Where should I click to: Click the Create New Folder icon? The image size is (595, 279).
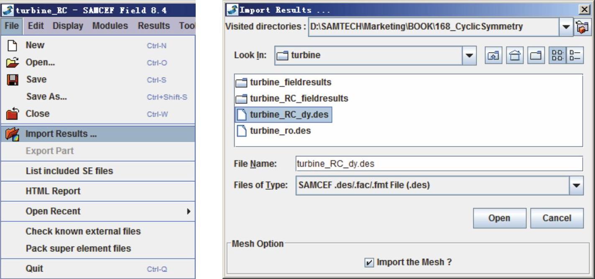[536, 55]
